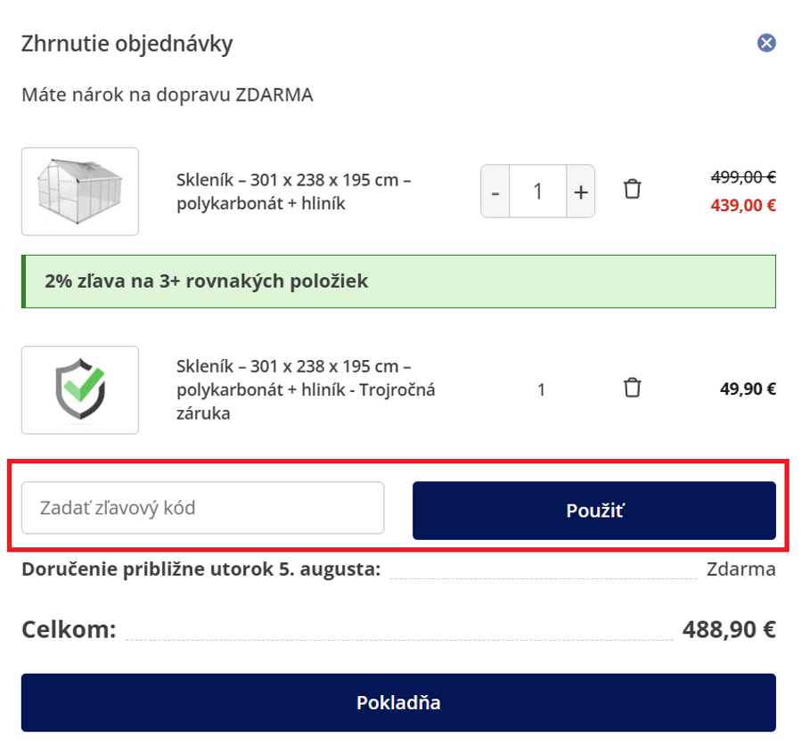Delete the greenhouse item with trash icon
Screen dimensions: 802x753
632,190
